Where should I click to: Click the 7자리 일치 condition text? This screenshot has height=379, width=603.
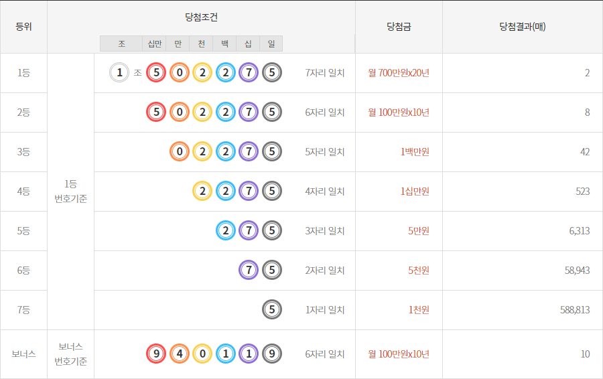coord(325,72)
